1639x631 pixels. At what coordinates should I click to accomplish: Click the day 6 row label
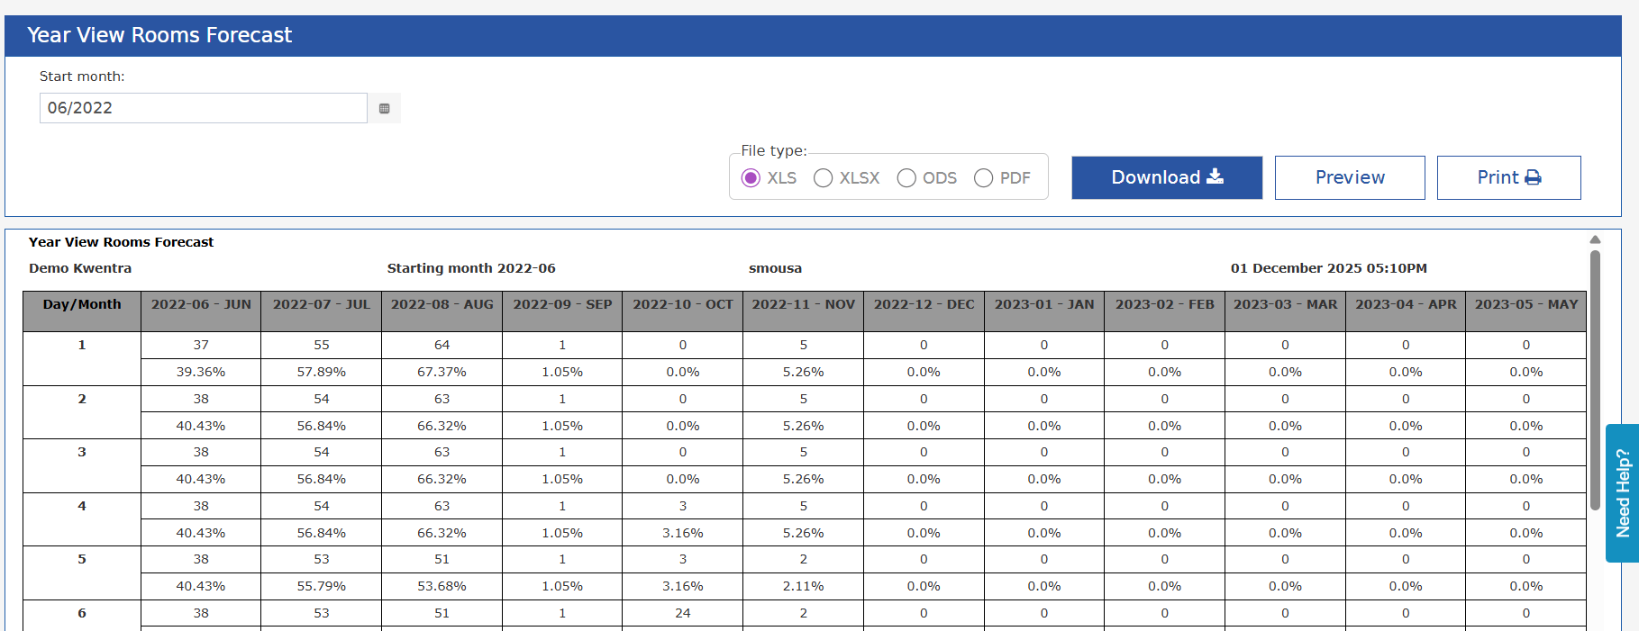82,613
